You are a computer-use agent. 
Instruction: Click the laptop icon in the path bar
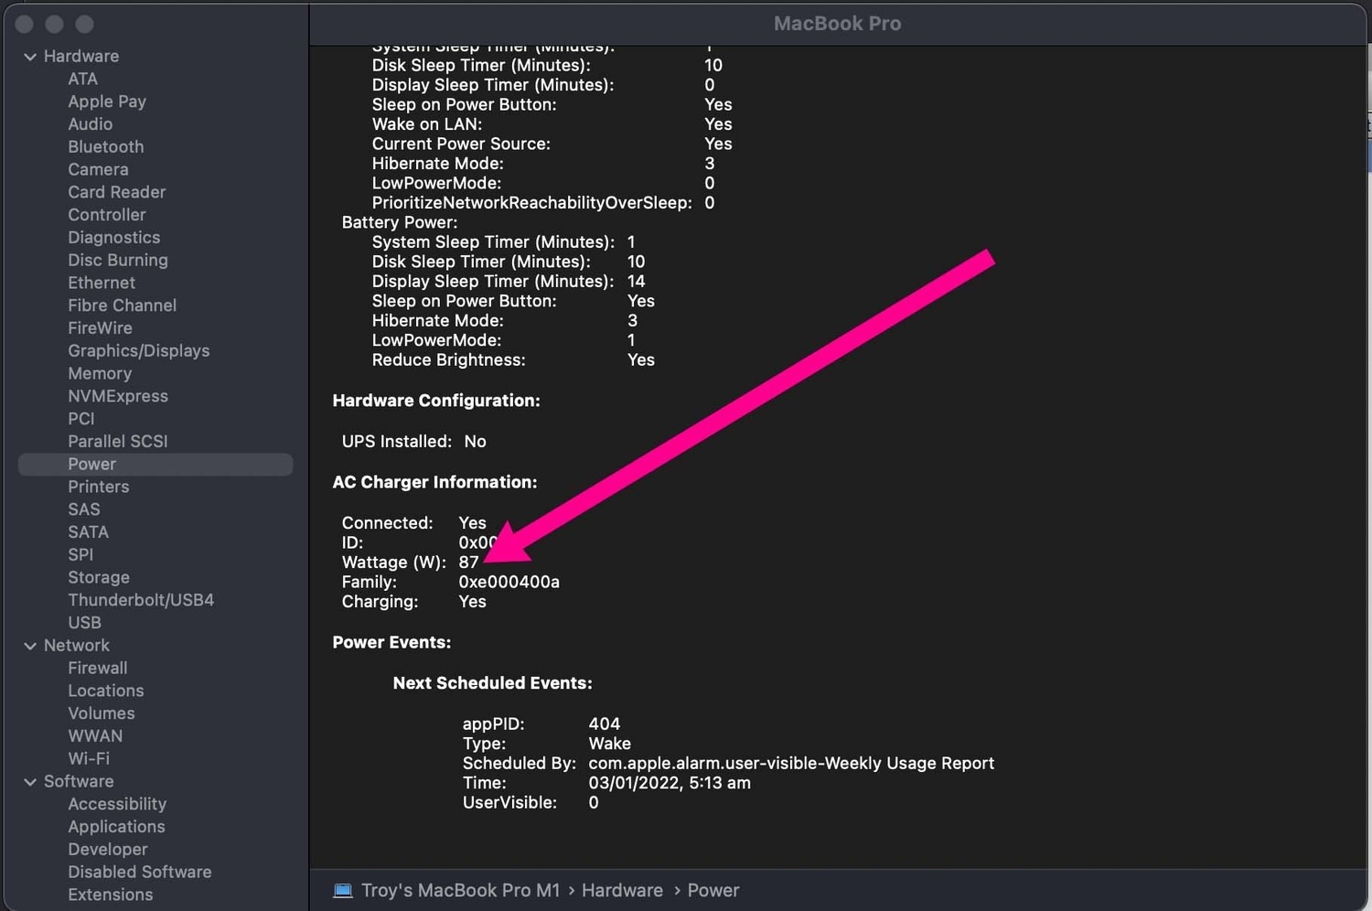pyautogui.click(x=343, y=890)
